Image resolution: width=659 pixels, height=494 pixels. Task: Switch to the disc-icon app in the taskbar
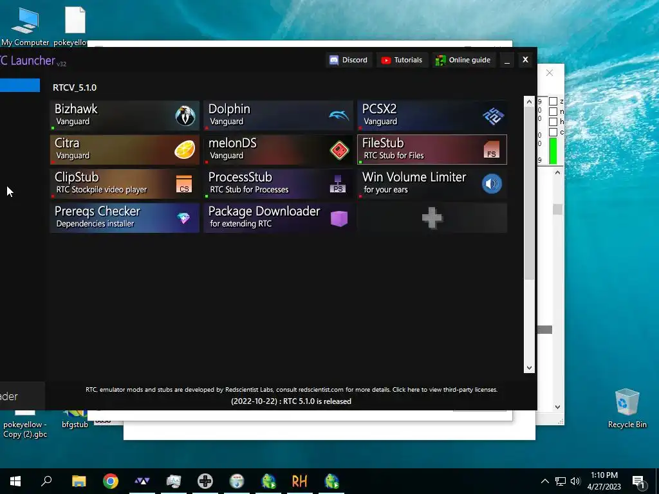point(237,481)
